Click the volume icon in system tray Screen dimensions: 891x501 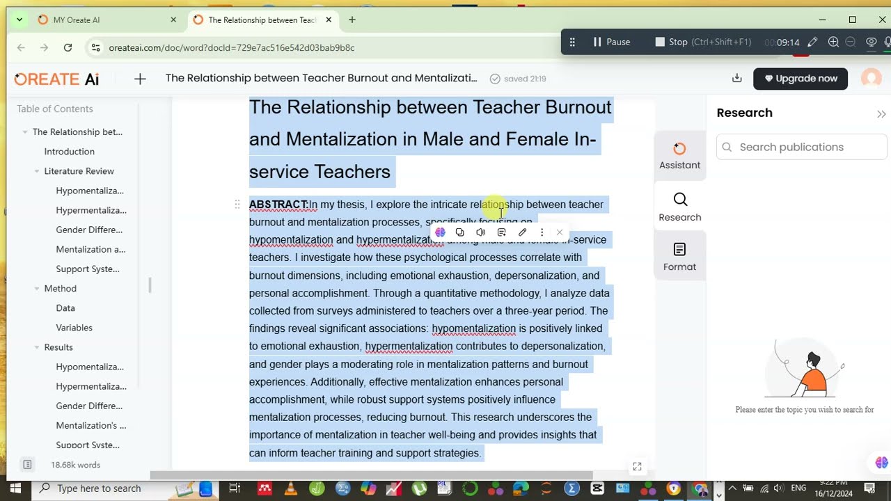tap(778, 488)
